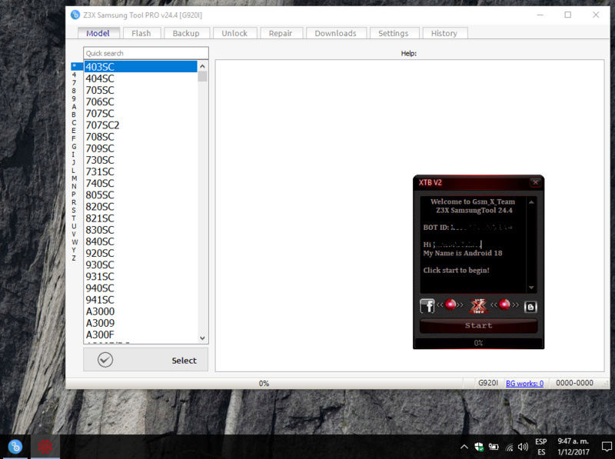Jump to letter W in model index

point(75,242)
